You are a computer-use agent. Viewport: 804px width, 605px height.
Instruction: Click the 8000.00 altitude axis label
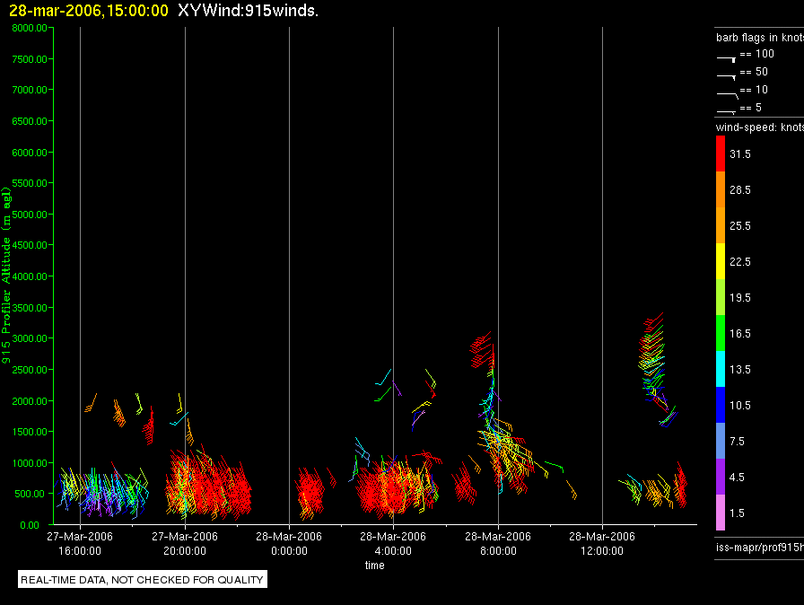[30, 28]
